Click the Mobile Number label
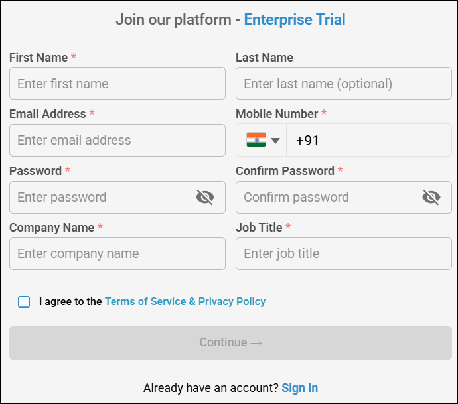 [277, 114]
